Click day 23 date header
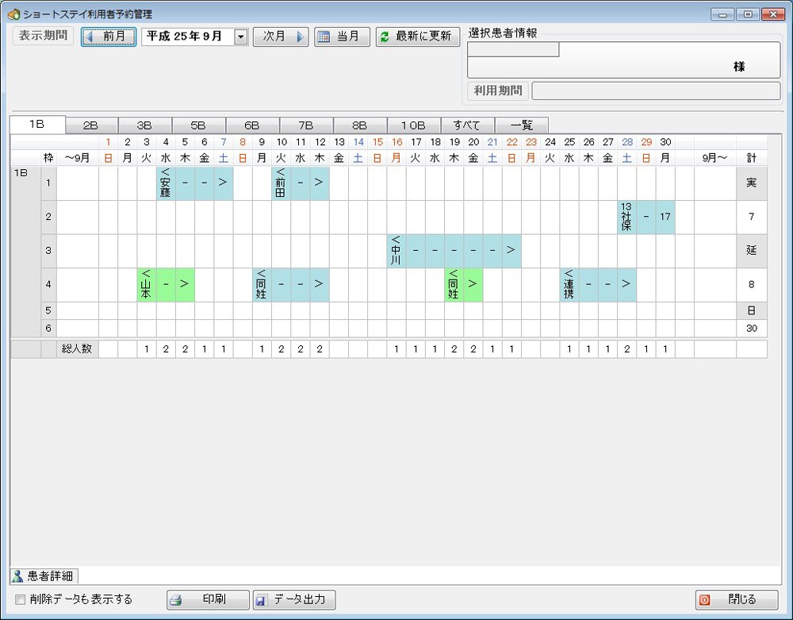Screen dimensions: 793x620 [x=531, y=142]
